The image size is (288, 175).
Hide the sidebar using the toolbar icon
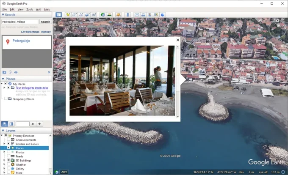pos(58,15)
